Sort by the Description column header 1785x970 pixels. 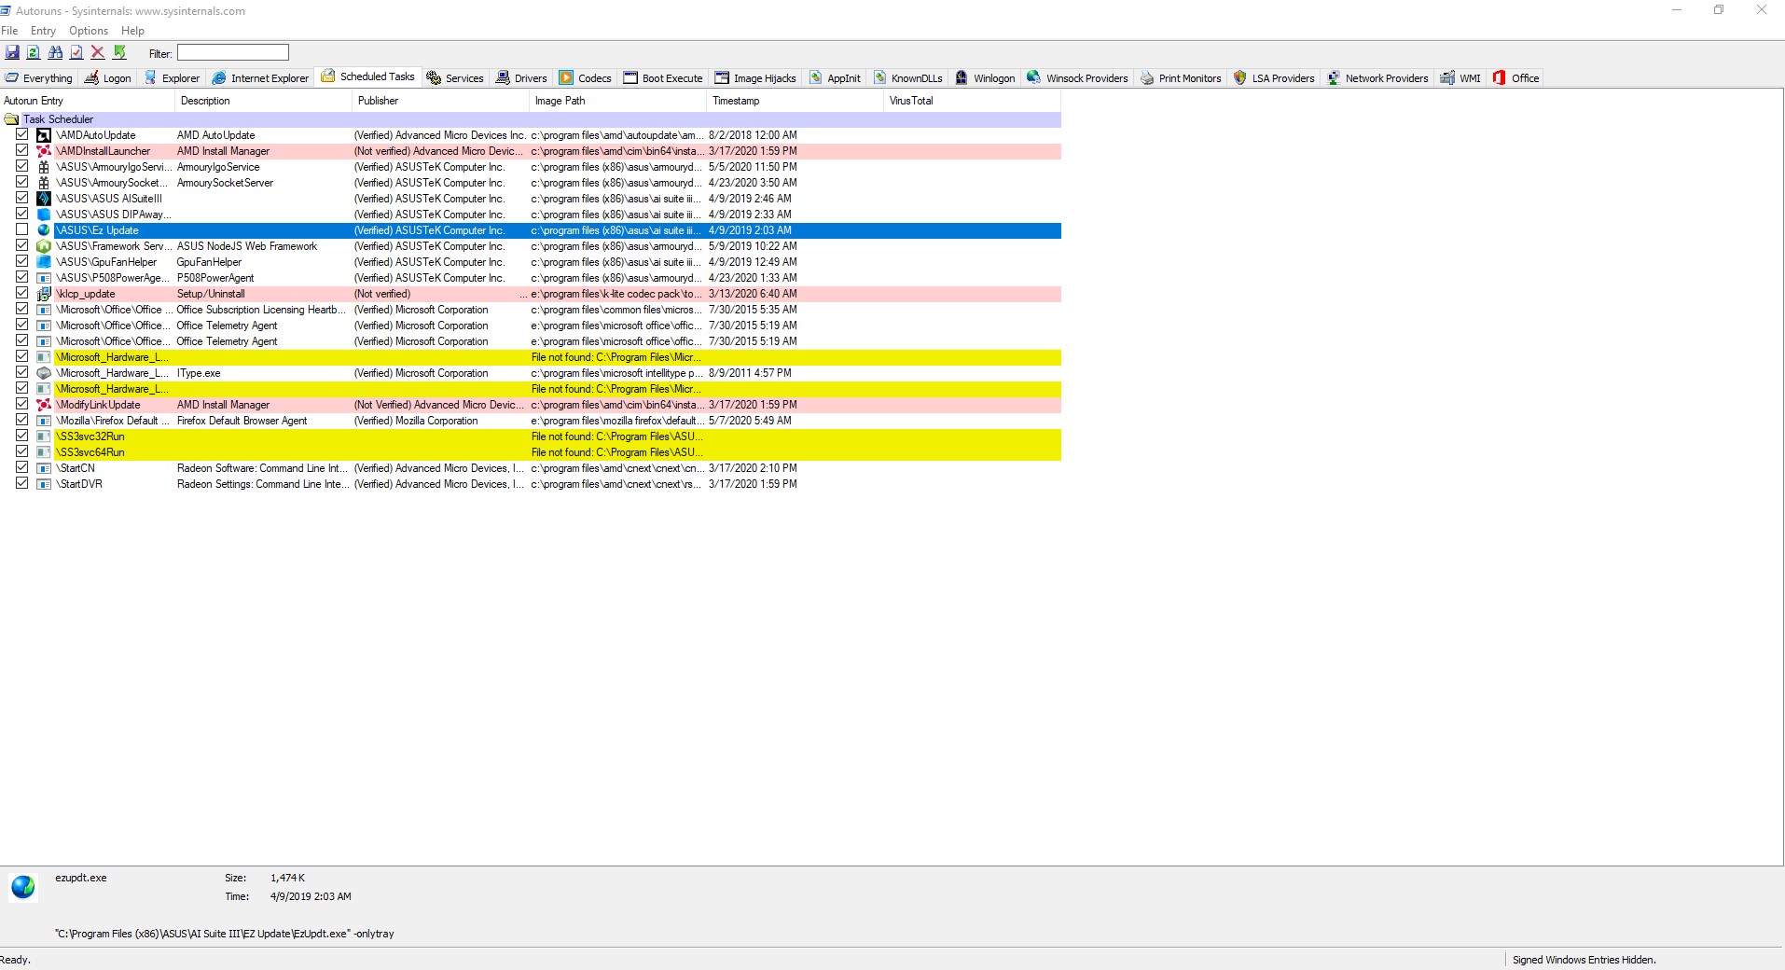pyautogui.click(x=263, y=101)
